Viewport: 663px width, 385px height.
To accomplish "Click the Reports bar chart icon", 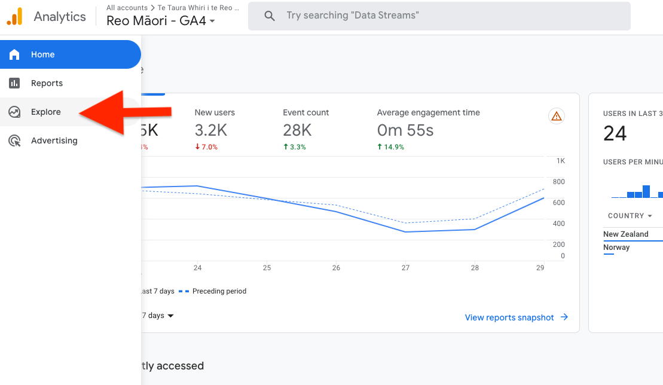I will click(x=14, y=83).
